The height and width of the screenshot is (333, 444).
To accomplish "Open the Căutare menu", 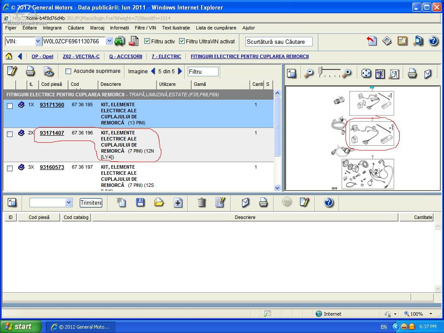I will coord(76,28).
